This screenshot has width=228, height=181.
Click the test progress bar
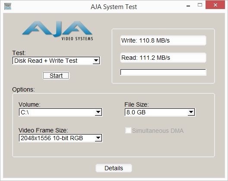point(163,72)
